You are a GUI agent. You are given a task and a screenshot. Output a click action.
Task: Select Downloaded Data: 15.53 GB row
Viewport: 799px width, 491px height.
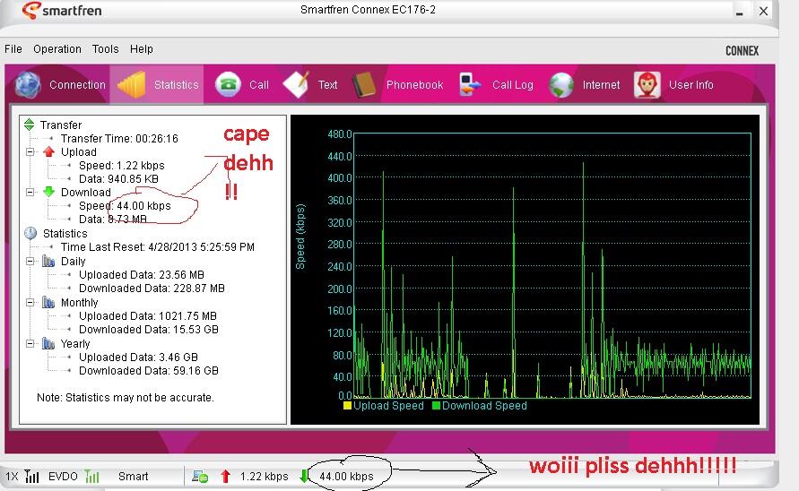click(148, 330)
